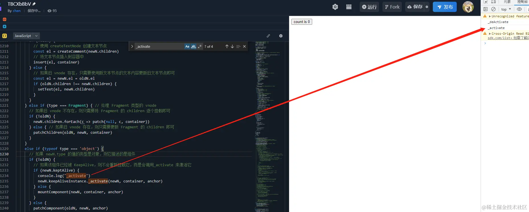Screen dimensions: 529x212
Task: Show console sidebar in DevTools
Action: (x=485, y=9)
